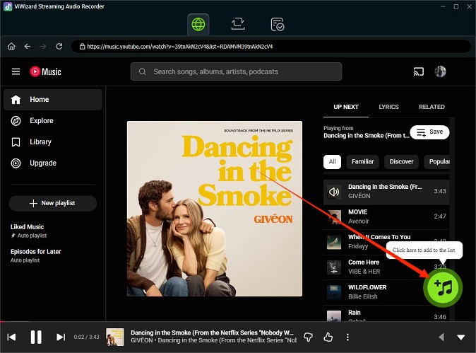Viewport: 476px width, 353px height.
Task: Open the web browser tab with globe icon
Action: tap(198, 24)
